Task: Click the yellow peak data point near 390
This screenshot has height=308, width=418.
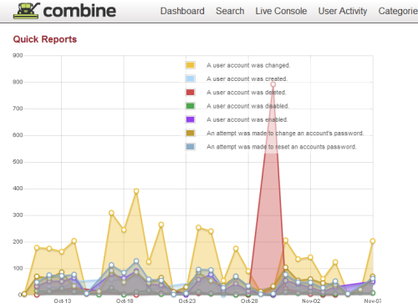Action: point(136,191)
